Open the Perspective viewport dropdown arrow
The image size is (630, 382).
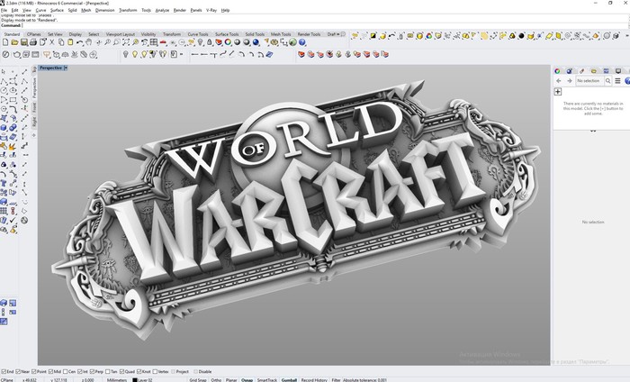pos(66,68)
